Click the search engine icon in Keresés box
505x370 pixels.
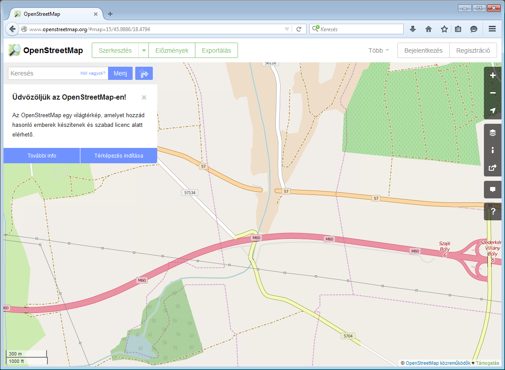click(x=316, y=29)
